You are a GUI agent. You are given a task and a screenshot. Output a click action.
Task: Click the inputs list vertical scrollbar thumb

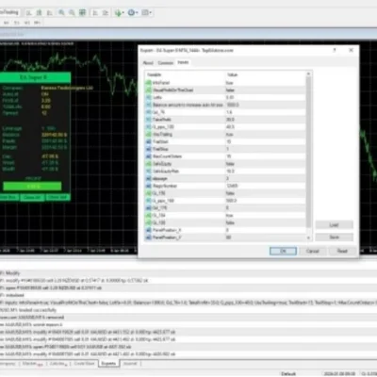tap(308, 152)
